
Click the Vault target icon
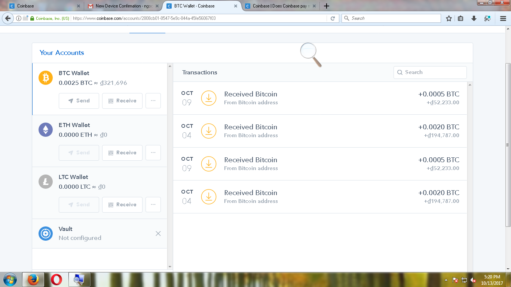click(46, 234)
